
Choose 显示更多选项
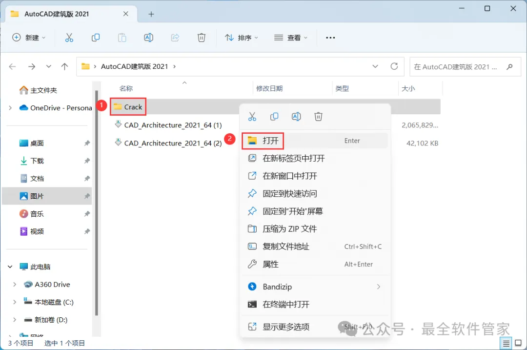[315, 327]
